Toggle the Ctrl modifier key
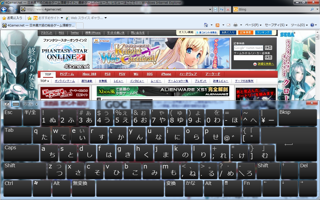This screenshot has height=200, width=320. tap(17, 188)
